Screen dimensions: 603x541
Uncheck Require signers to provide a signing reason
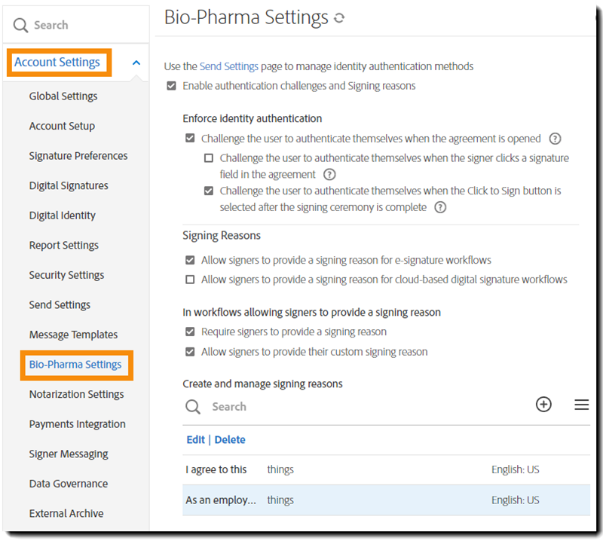coord(191,332)
